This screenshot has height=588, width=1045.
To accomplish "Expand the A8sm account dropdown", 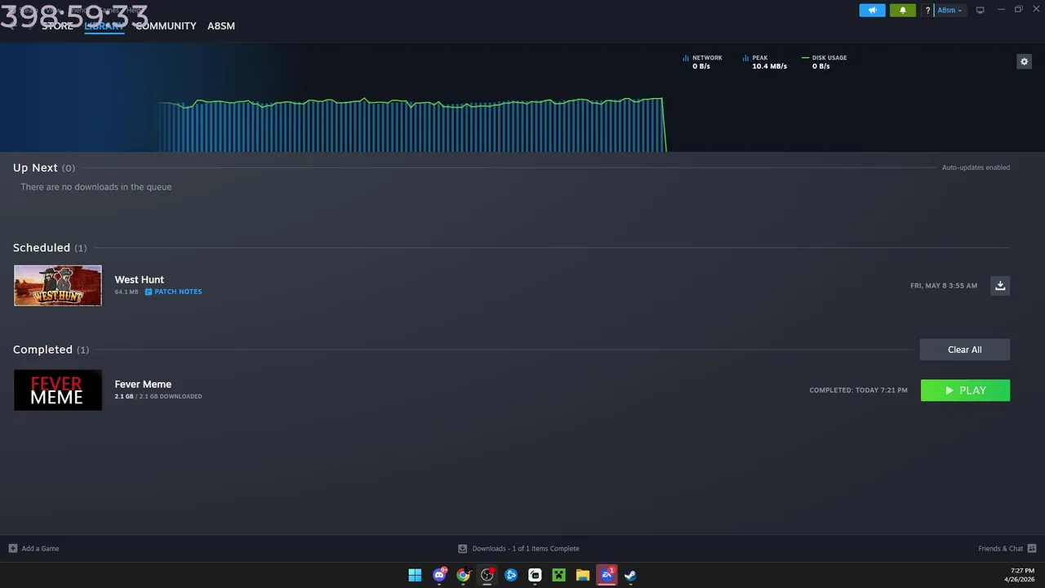I will tap(949, 11).
